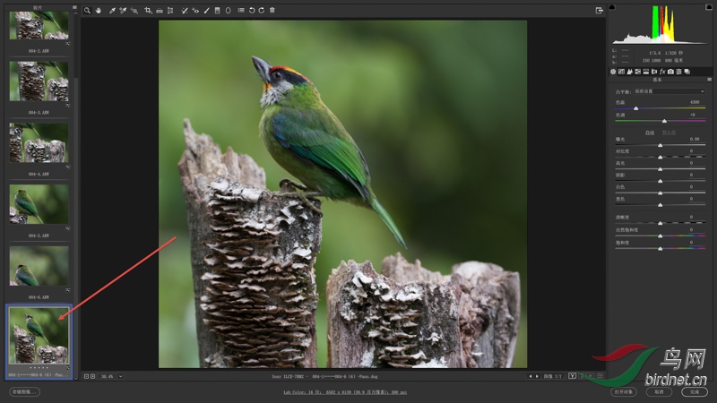Toggle highlight clipping warning on histogram
Image resolution: width=717 pixels, height=403 pixels.
(x=709, y=7)
